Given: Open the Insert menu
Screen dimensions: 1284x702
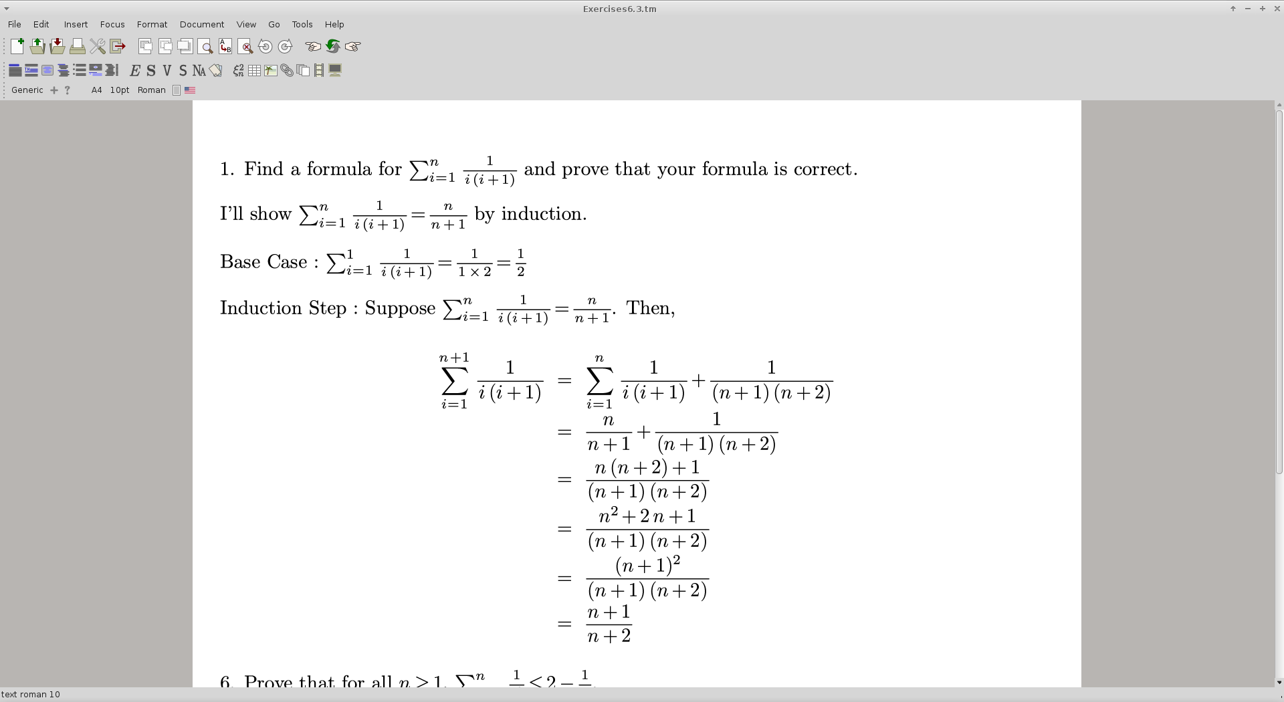Looking at the screenshot, I should point(76,24).
